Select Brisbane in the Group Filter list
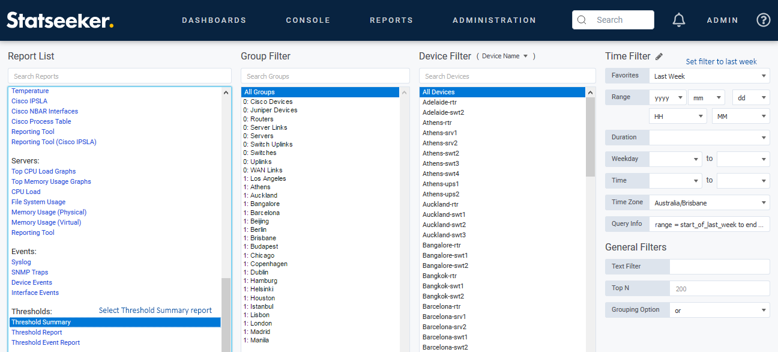Screen dimensions: 778x352 (263, 238)
